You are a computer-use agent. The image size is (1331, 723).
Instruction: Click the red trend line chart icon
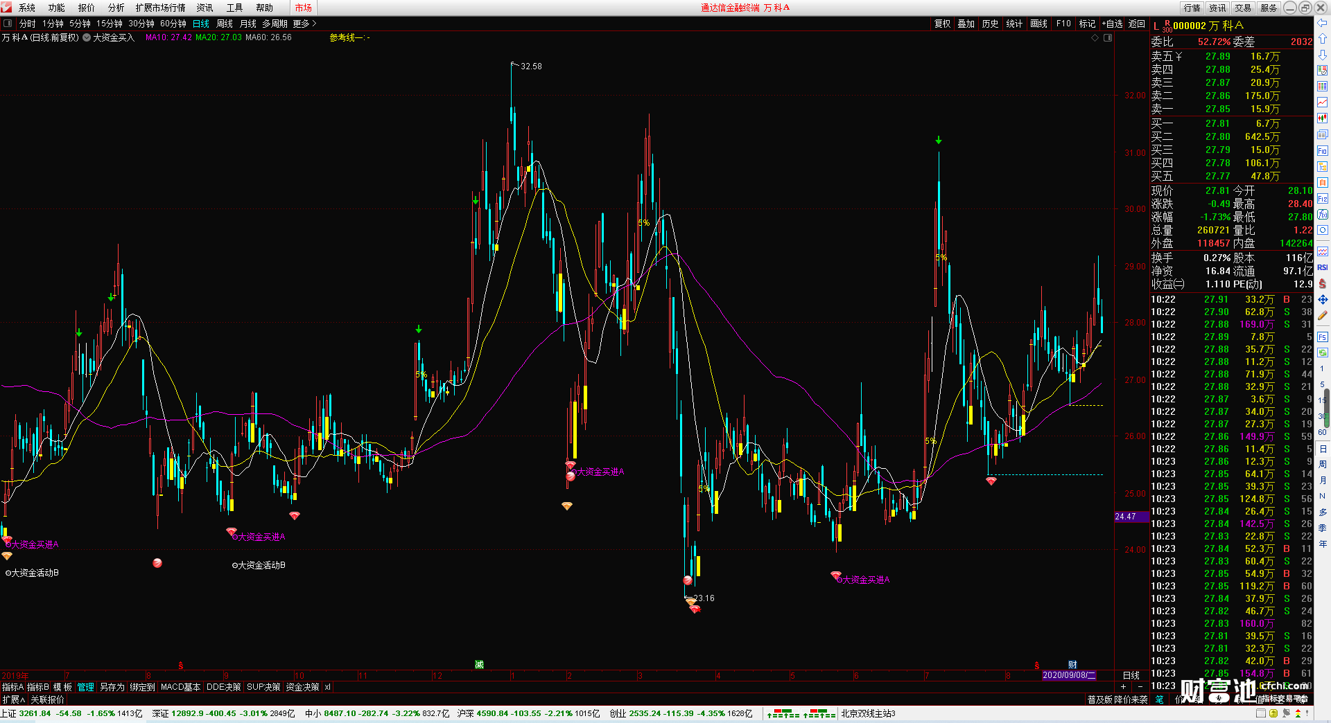(x=1323, y=102)
